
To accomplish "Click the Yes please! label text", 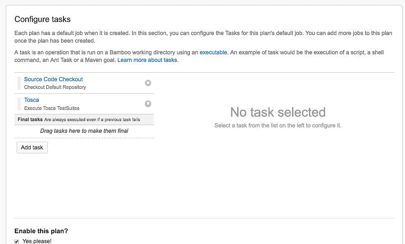I will click(37, 241).
